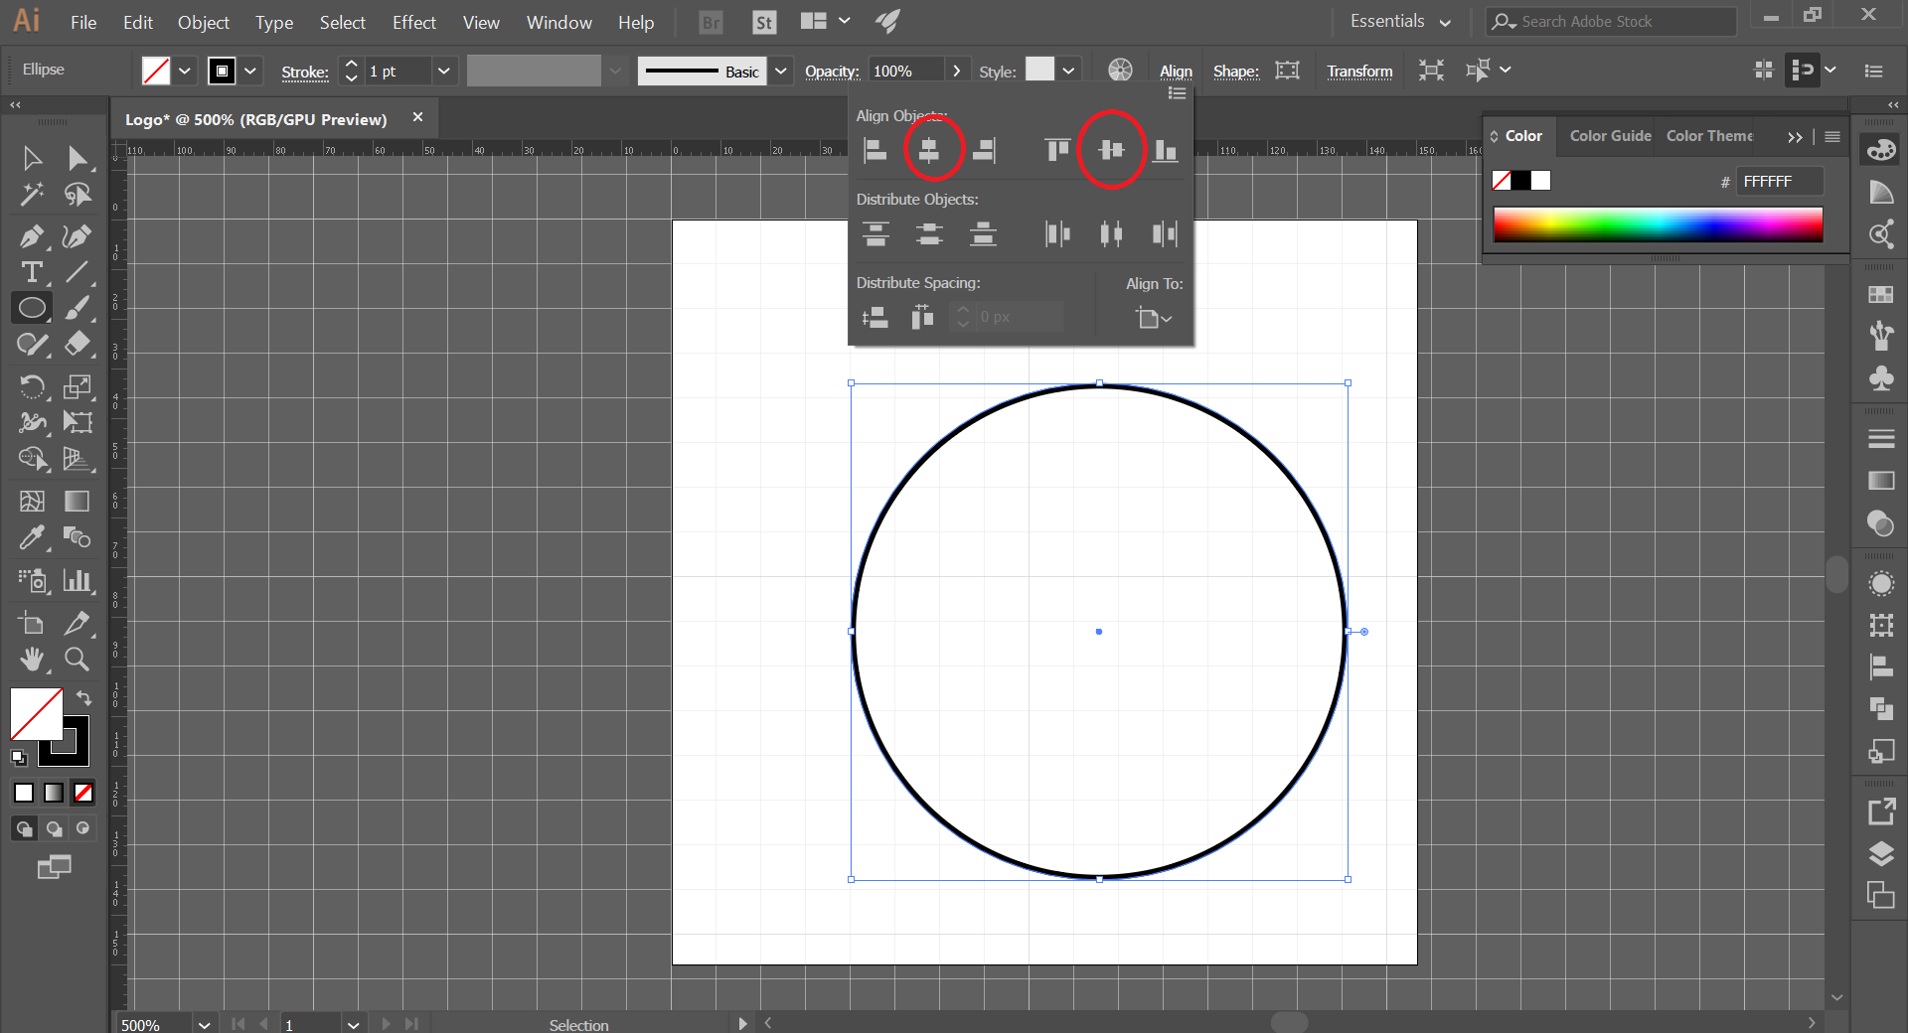1908x1033 pixels.
Task: Select the Selection tool arrow
Action: coord(32,158)
